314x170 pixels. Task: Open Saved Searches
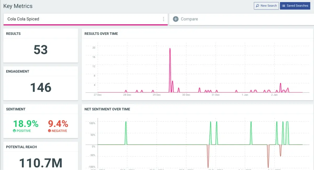pyautogui.click(x=295, y=5)
